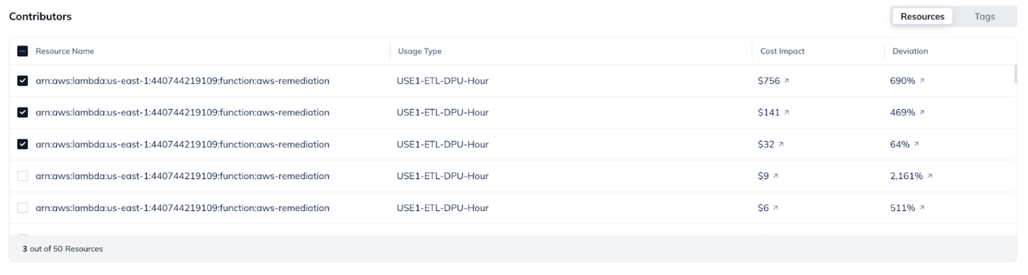The width and height of the screenshot is (1028, 275).
Task: Click the Cost Impact column header
Action: [782, 51]
